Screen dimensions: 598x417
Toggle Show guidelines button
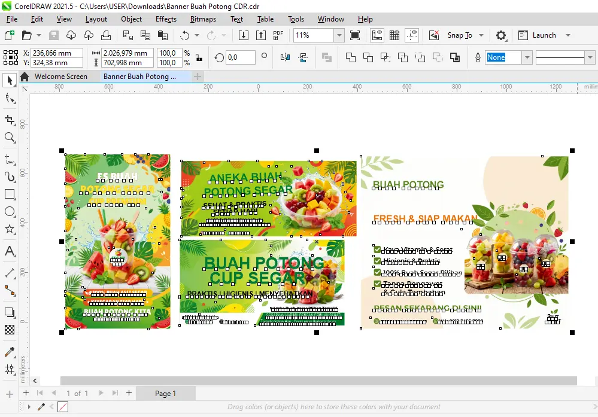tap(412, 35)
